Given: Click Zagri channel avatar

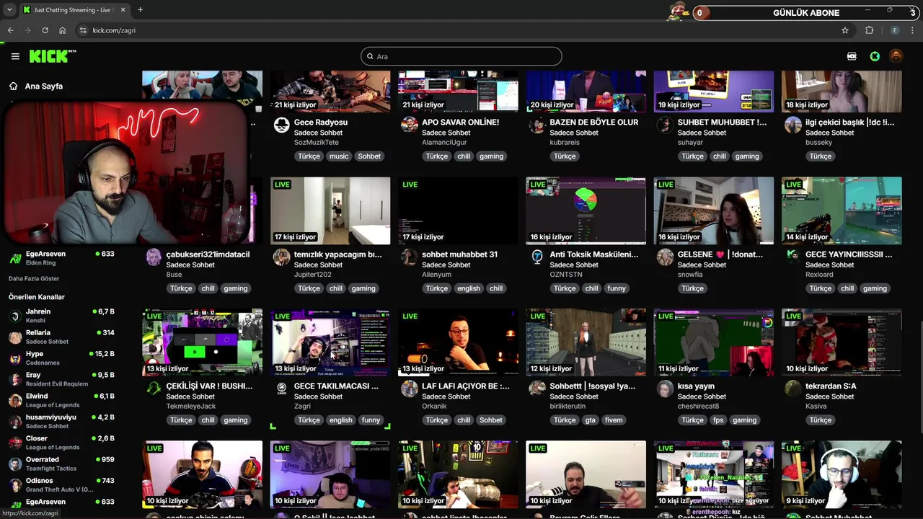Looking at the screenshot, I should click(x=282, y=389).
